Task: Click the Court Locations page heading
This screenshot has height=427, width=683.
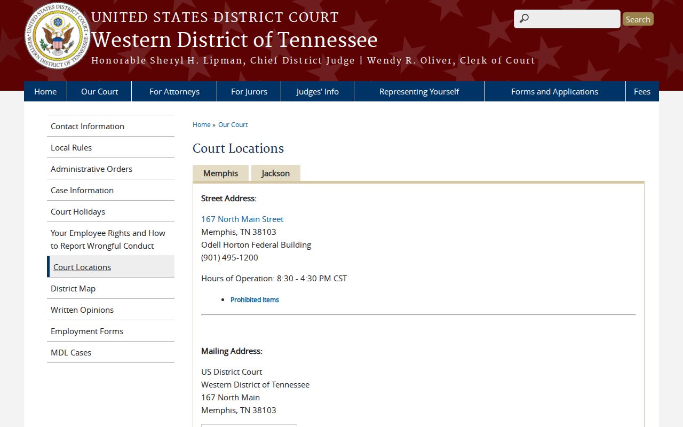Action: point(238,148)
